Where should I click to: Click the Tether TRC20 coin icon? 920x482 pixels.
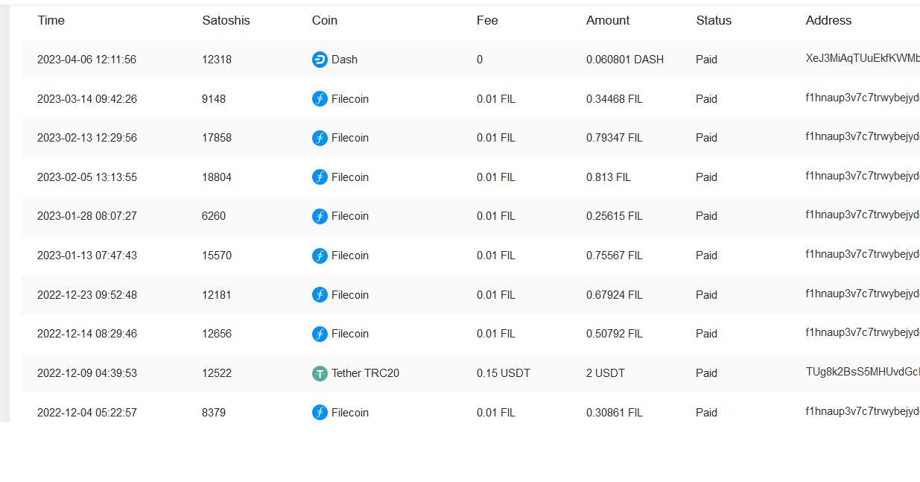pos(320,373)
